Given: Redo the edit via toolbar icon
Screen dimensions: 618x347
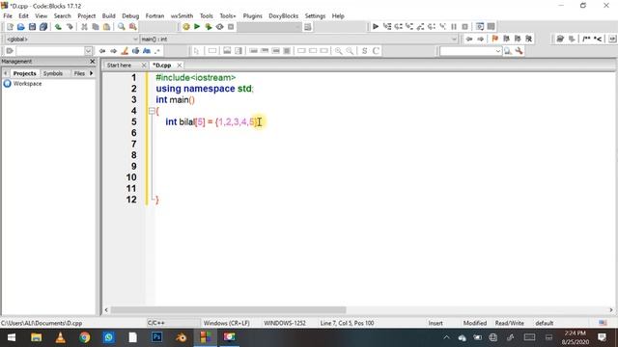Looking at the screenshot, I should tap(70, 27).
